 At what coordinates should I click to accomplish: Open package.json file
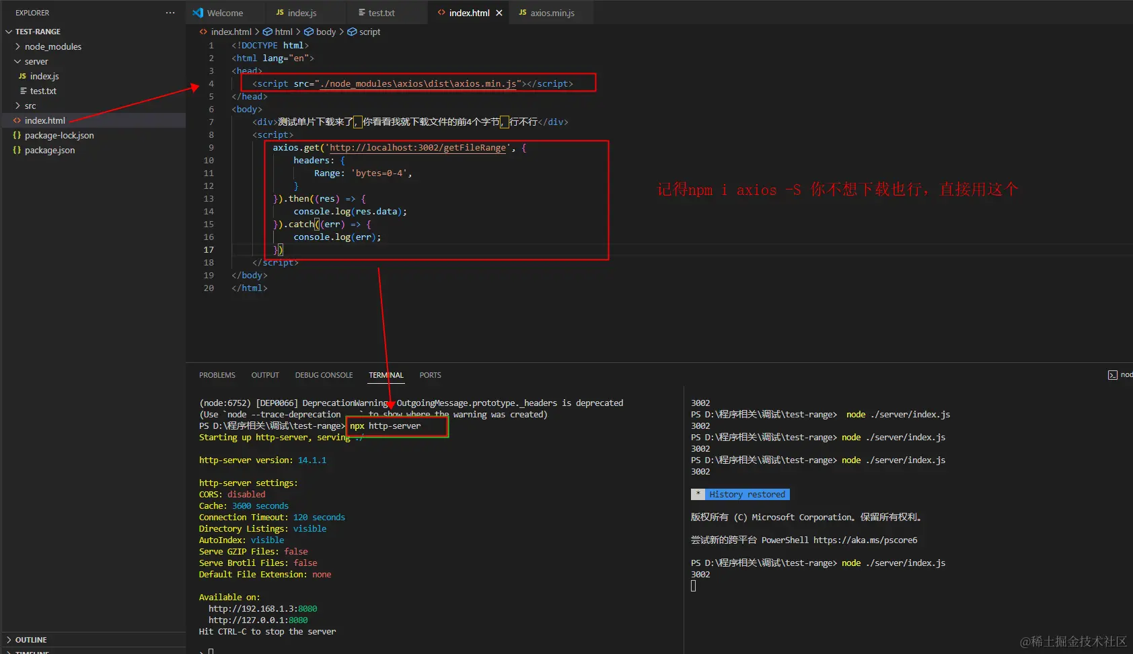[50, 150]
